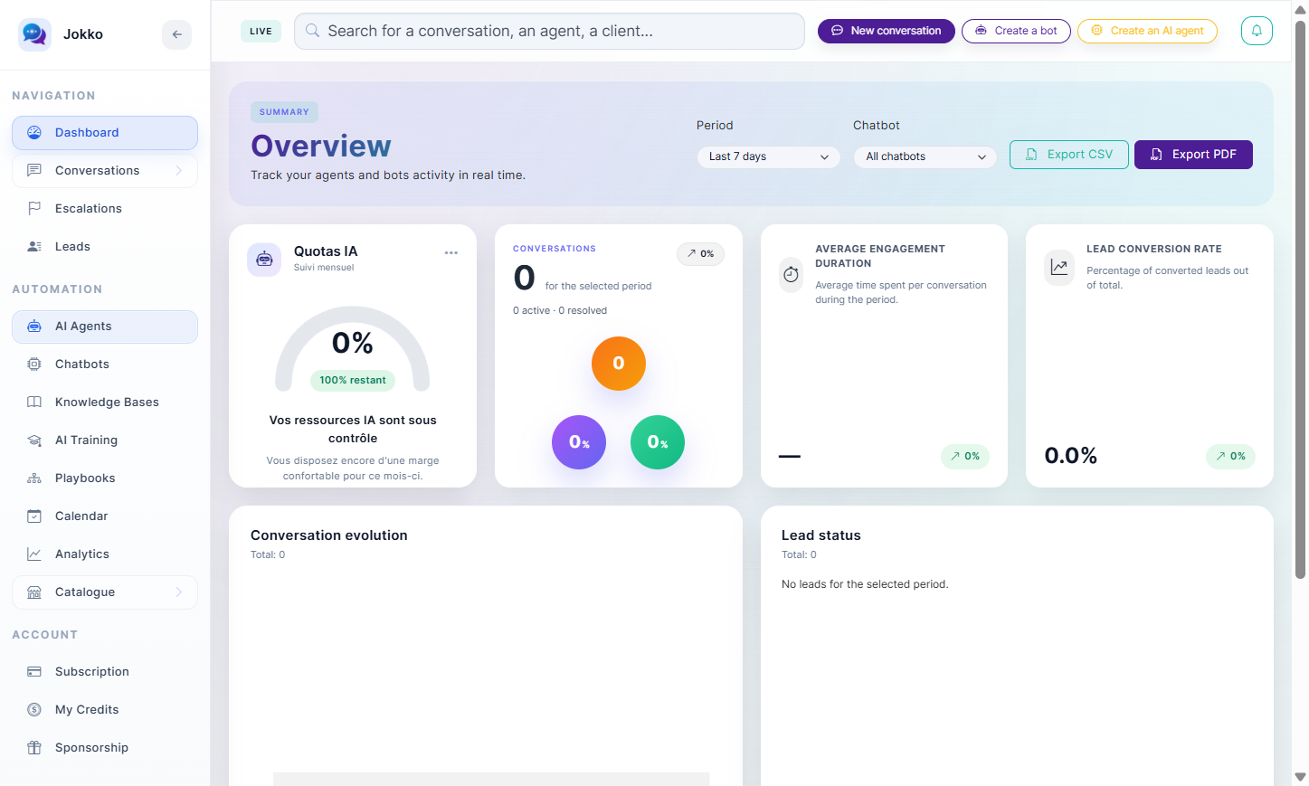The image size is (1309, 786).
Task: Click the Quotas IA robot icon
Action: click(x=264, y=259)
